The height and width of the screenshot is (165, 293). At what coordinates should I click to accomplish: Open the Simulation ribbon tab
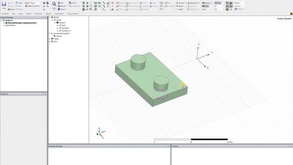coord(38,14)
